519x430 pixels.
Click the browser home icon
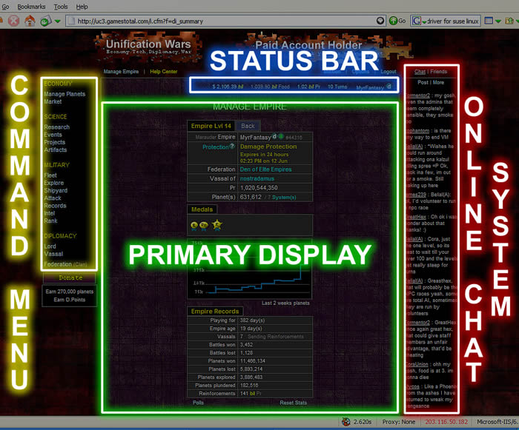30,21
